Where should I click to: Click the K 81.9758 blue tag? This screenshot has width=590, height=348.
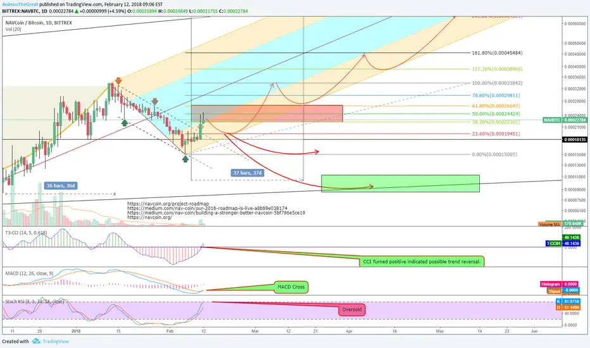pos(568,302)
